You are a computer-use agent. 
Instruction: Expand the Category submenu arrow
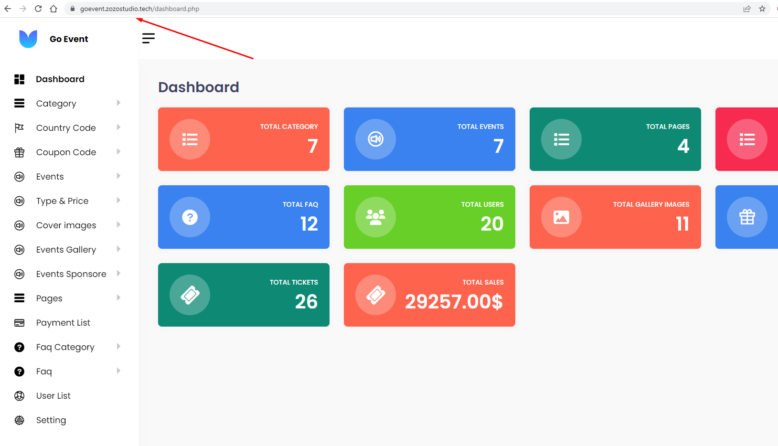pos(118,103)
